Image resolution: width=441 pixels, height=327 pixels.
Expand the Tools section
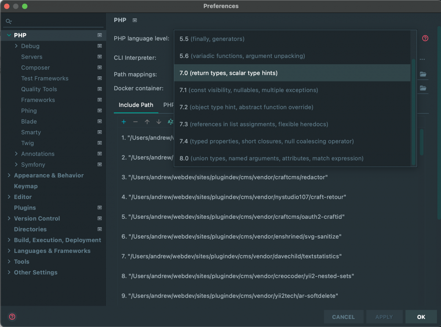coord(9,262)
